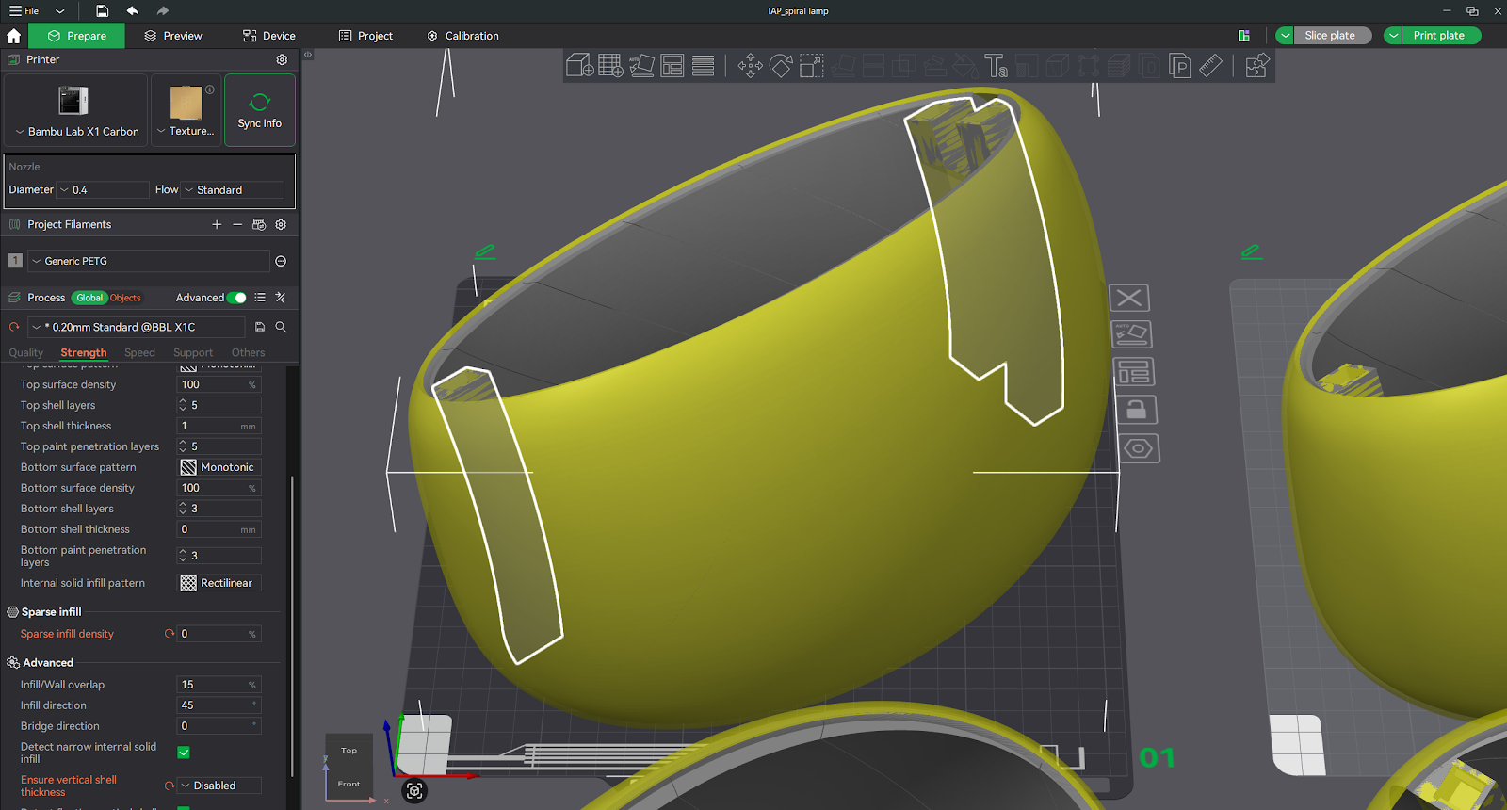Click the Sync info button
Image resolution: width=1507 pixels, height=810 pixels.
[260, 110]
